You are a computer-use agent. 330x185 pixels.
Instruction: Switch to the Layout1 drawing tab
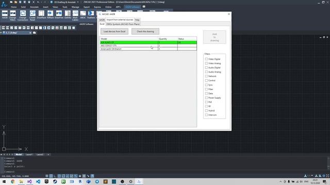click(x=29, y=155)
